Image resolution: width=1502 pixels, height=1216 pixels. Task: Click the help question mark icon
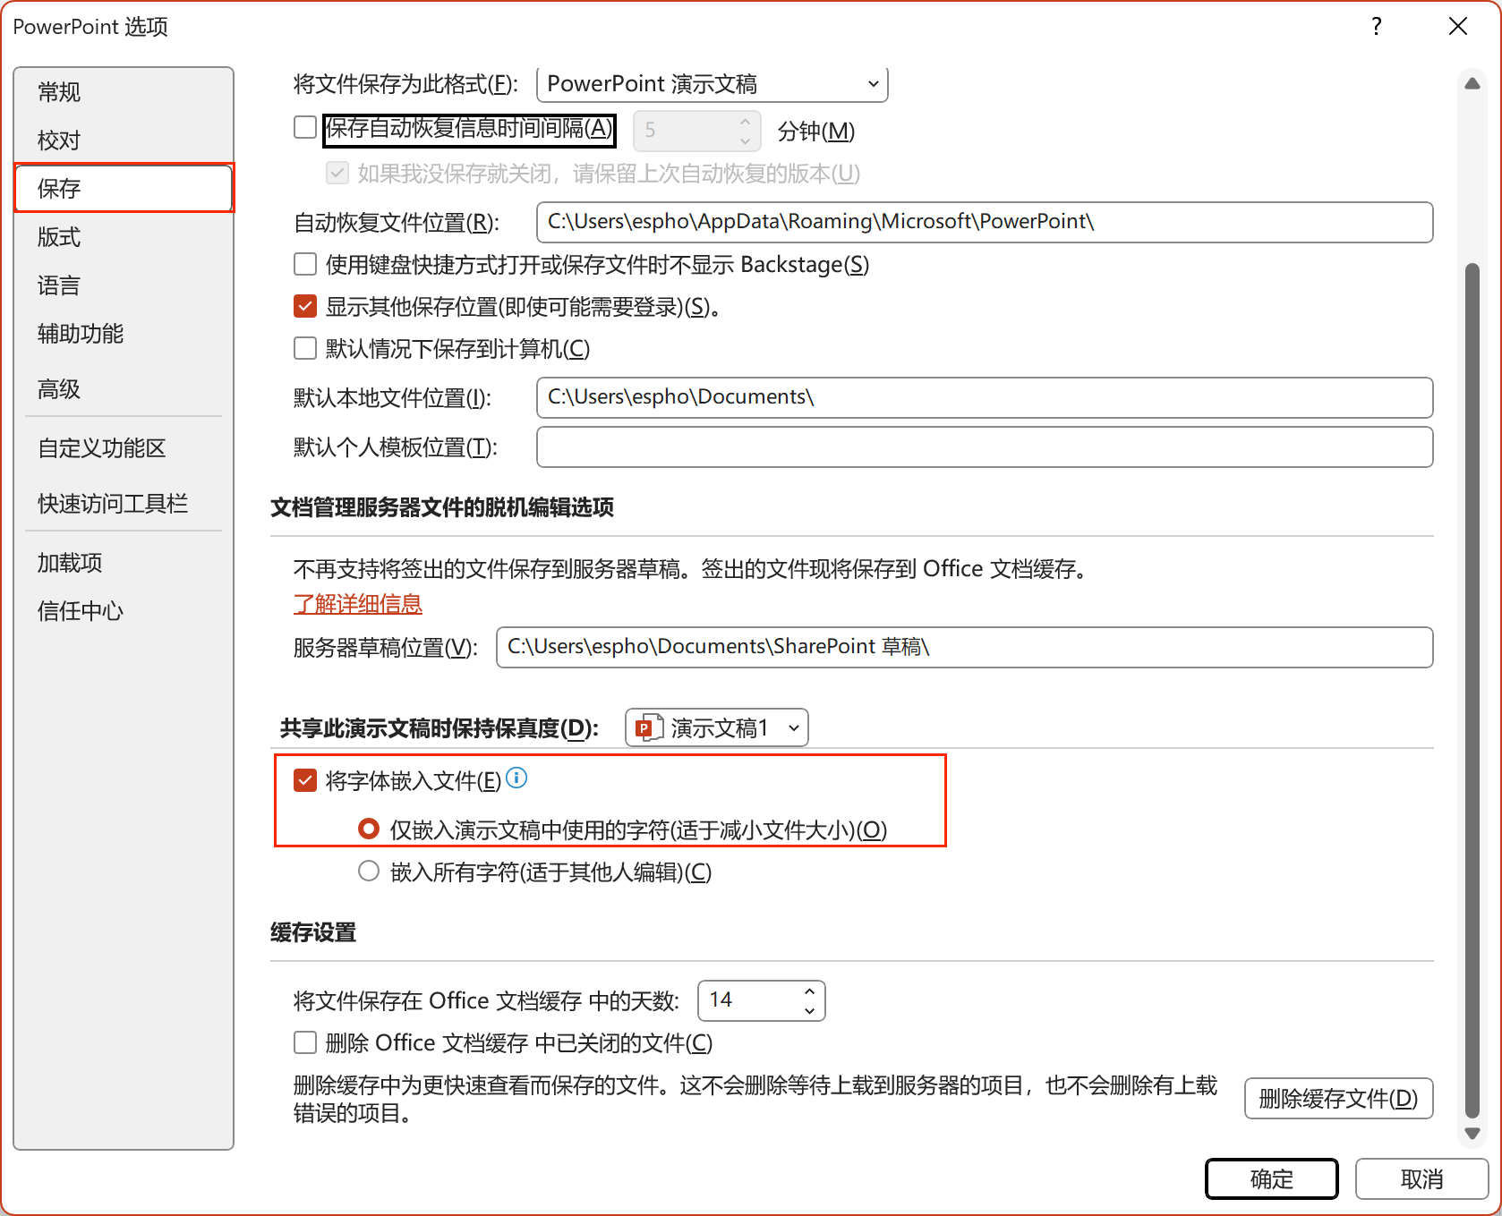[x=1377, y=26]
